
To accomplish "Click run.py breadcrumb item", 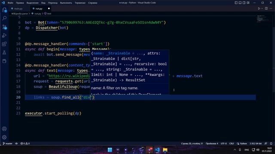I will click(36, 13).
